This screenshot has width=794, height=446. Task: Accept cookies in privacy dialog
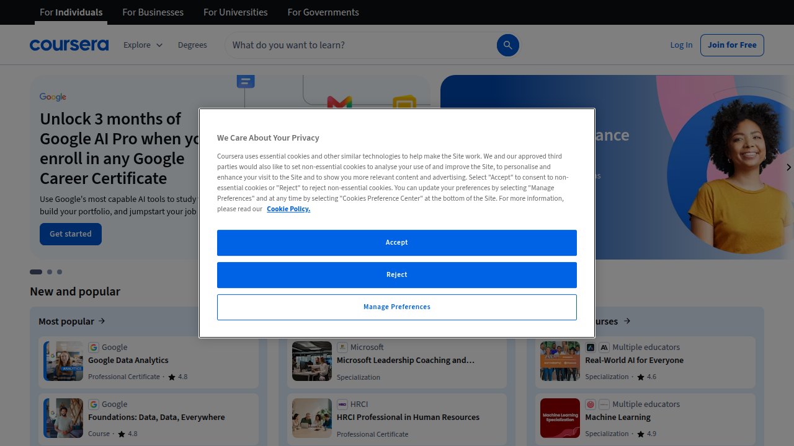[397, 243]
